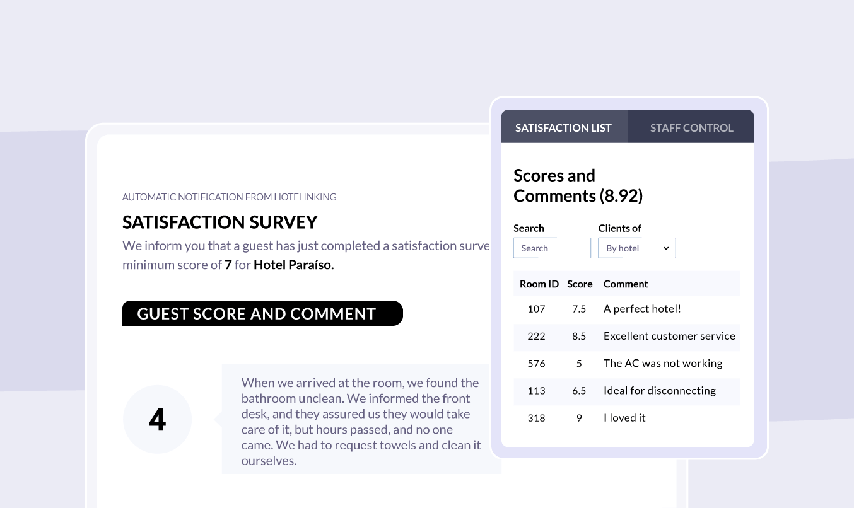Image resolution: width=854 pixels, height=508 pixels.
Task: Click the guest score 4 circle
Action: pyautogui.click(x=157, y=419)
